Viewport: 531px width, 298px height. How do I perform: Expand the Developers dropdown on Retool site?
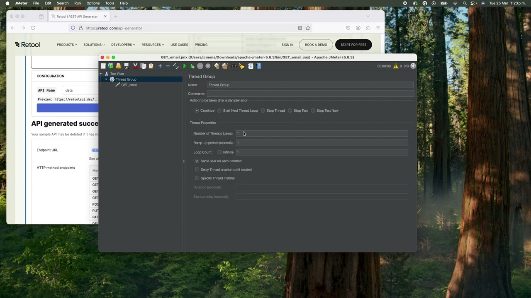coord(123,45)
